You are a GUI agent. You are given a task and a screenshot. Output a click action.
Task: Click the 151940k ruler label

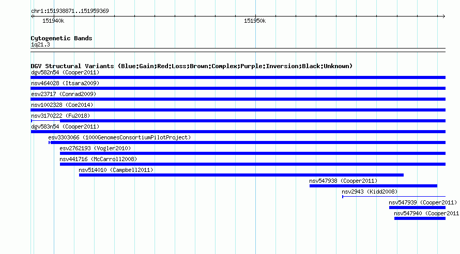click(x=53, y=21)
